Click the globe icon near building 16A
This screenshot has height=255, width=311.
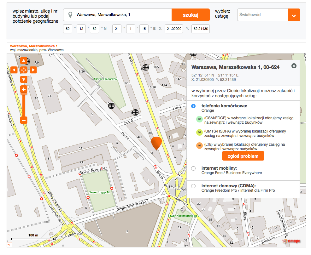click(x=146, y=67)
